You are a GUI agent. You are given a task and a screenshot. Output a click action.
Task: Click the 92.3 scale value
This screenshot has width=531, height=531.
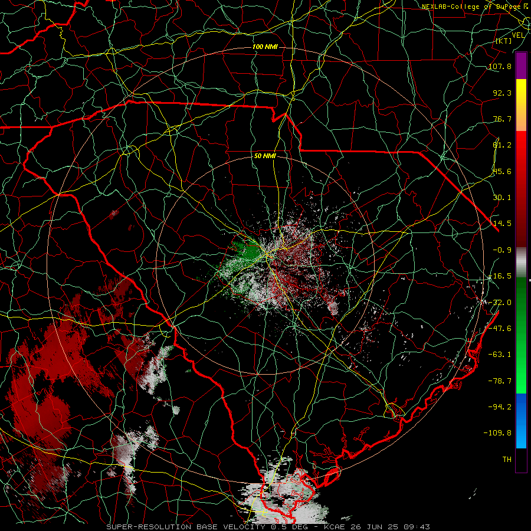point(502,93)
